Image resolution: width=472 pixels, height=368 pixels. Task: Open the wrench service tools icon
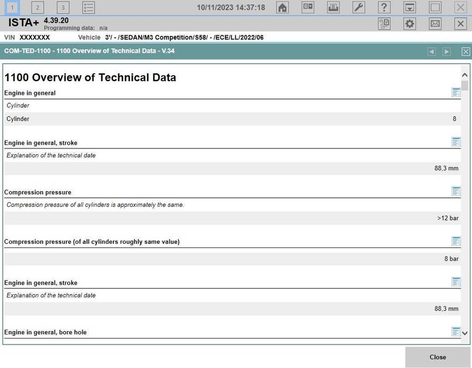point(359,7)
